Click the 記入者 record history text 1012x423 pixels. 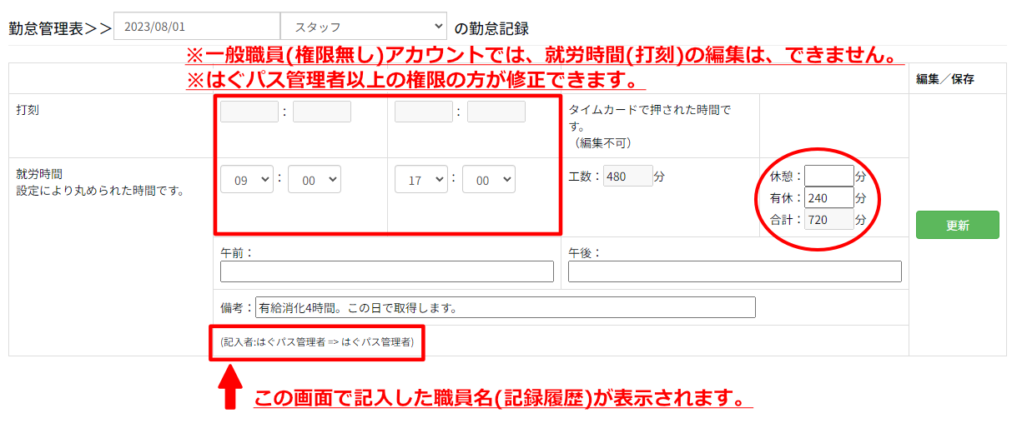(317, 342)
